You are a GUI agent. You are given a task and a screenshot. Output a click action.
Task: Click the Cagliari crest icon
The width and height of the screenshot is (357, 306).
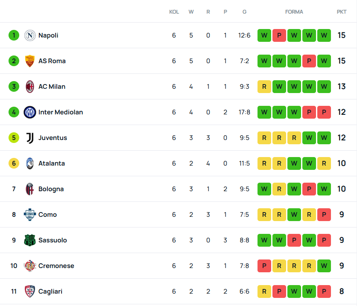pyautogui.click(x=30, y=291)
